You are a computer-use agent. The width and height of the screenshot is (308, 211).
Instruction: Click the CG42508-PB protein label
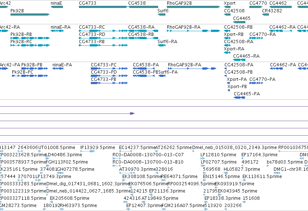tap(239, 72)
